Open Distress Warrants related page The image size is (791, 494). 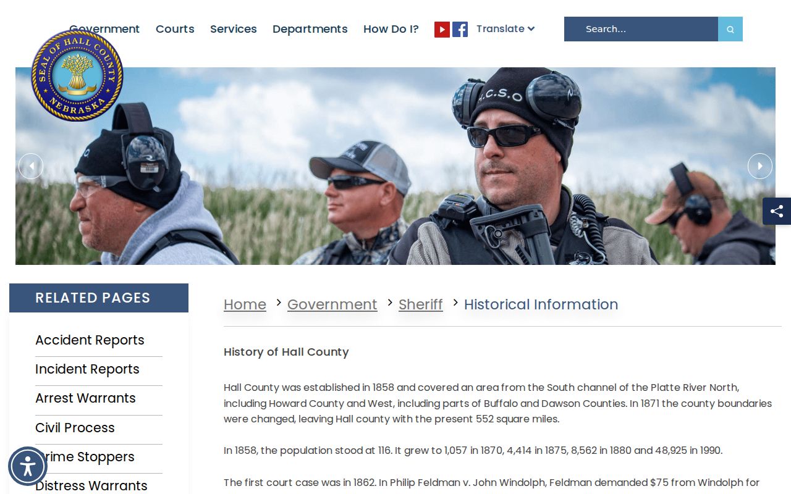pos(91,486)
